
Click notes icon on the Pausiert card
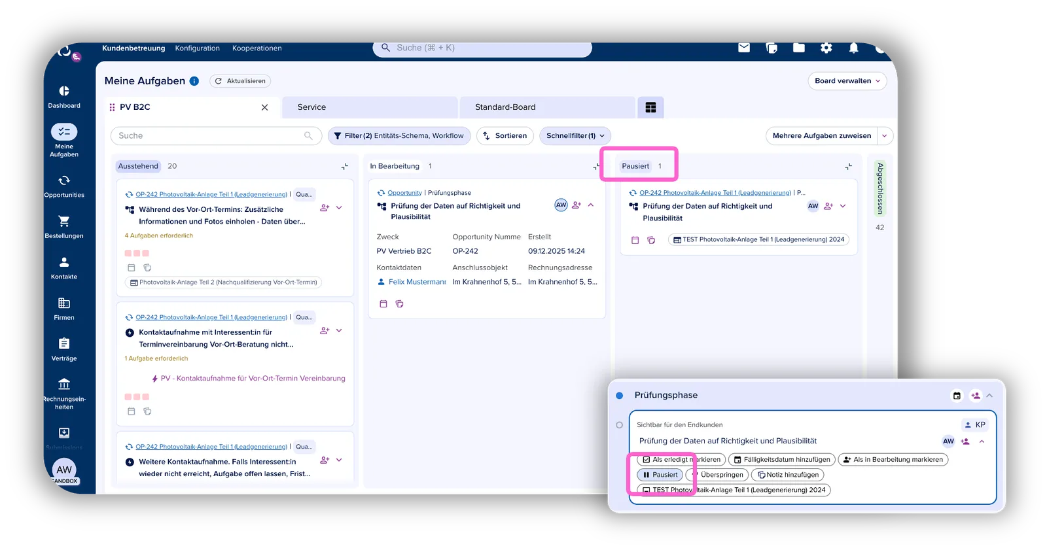[651, 240]
